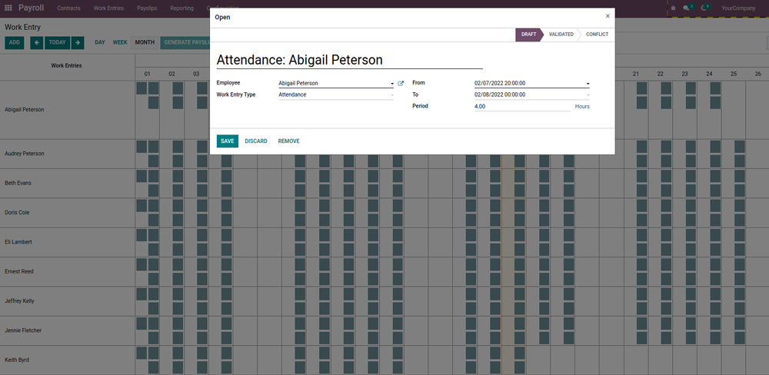Click the external link icon beside Employee

(x=401, y=83)
